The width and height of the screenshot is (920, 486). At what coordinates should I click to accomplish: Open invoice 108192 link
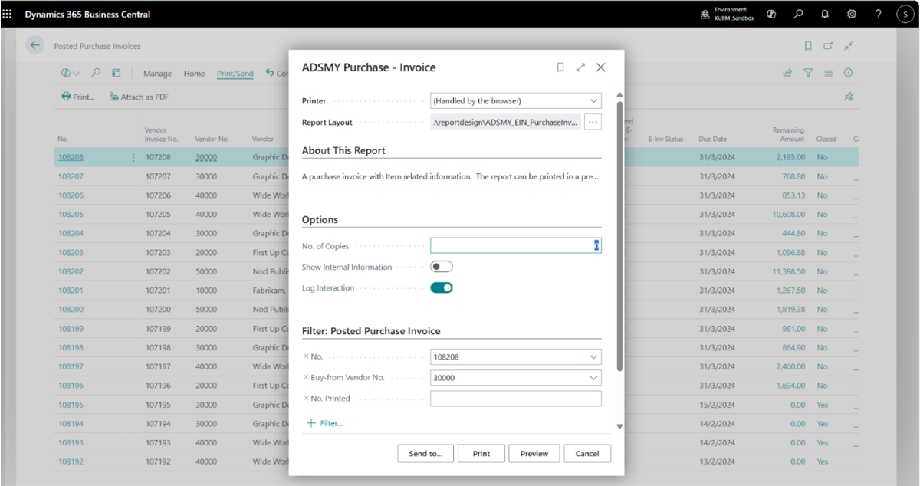point(71,461)
